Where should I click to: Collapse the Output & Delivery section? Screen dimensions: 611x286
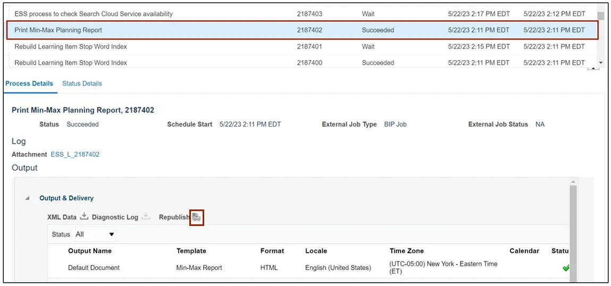tap(27, 198)
